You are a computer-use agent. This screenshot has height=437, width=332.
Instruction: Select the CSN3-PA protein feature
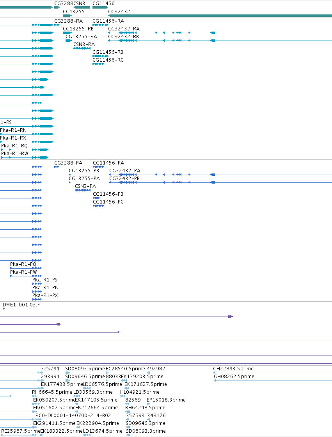[83, 190]
